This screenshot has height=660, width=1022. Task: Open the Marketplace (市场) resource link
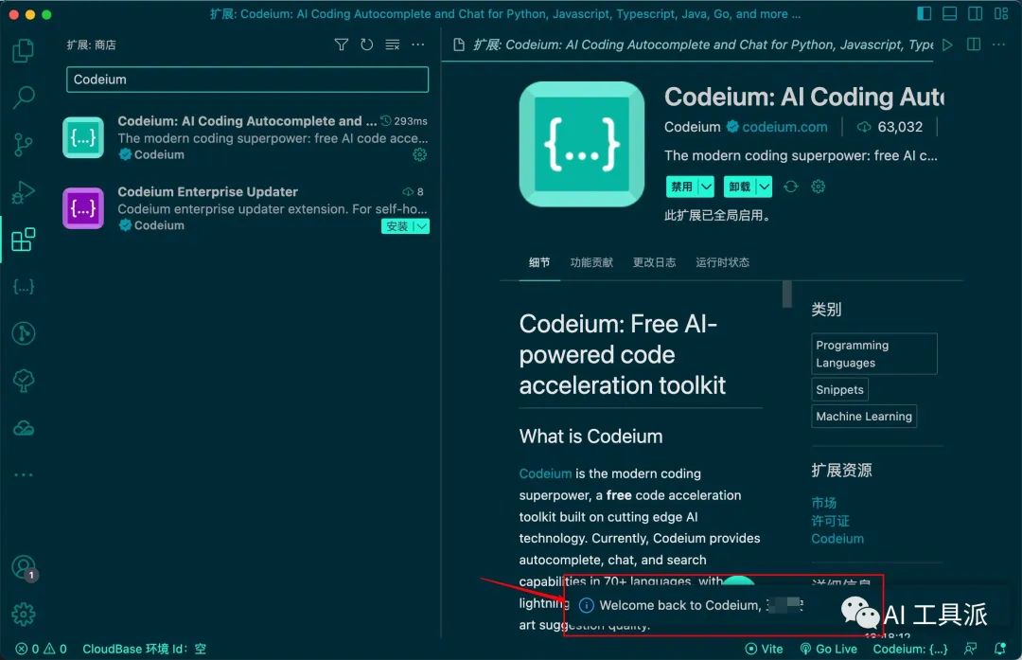[x=824, y=503]
